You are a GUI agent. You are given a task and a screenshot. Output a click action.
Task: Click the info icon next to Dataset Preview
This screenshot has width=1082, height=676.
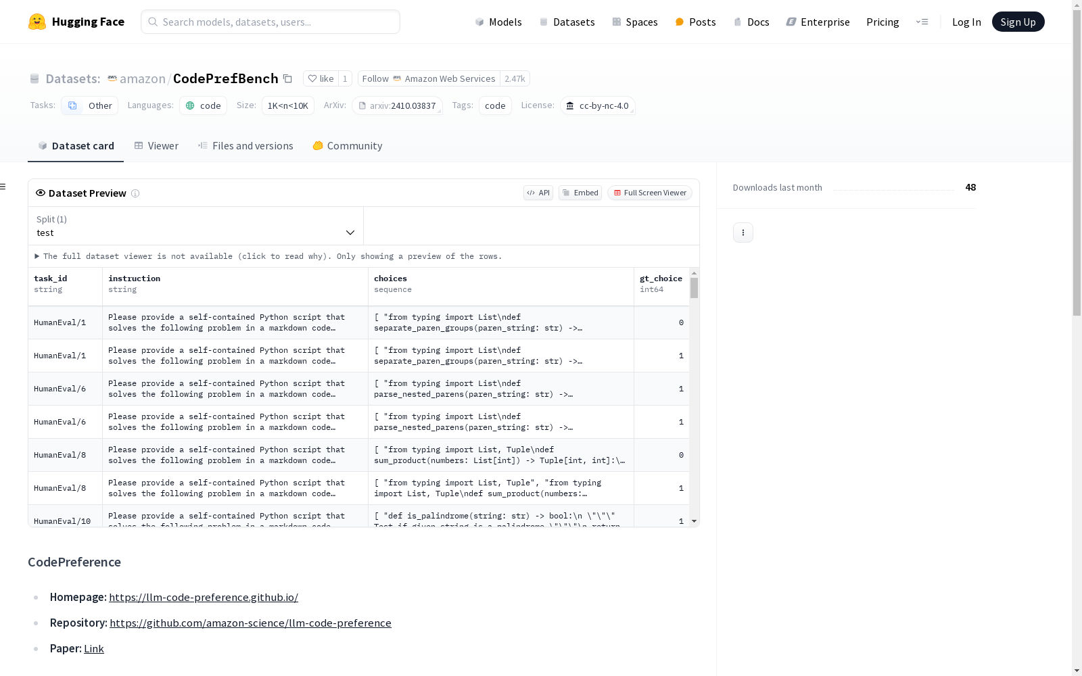point(135,193)
